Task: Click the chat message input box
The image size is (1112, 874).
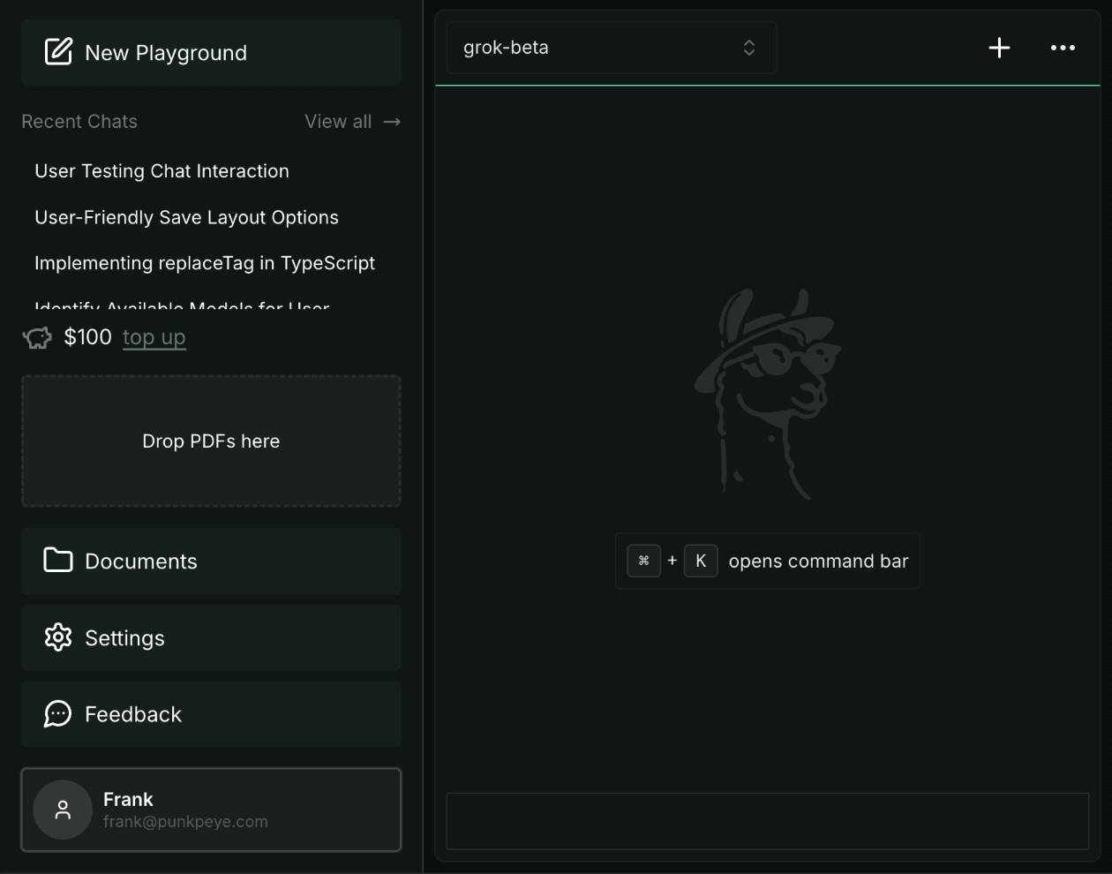Action: [x=768, y=821]
